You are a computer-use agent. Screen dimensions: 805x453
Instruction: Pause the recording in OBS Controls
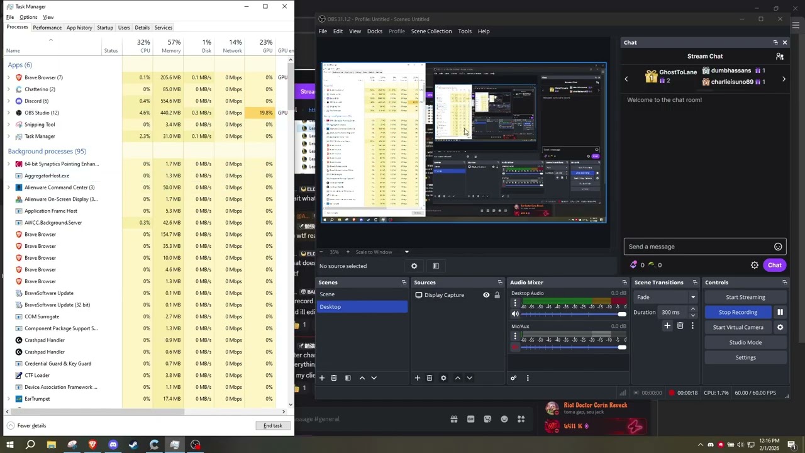[780, 312]
